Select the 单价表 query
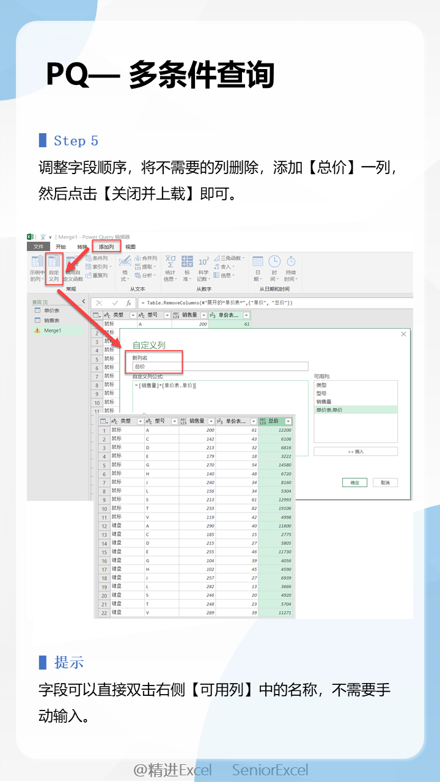 [x=51, y=311]
